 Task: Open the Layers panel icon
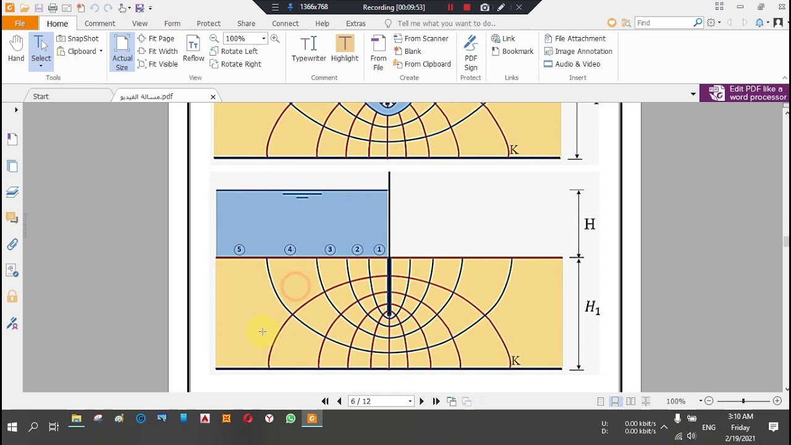(x=12, y=192)
